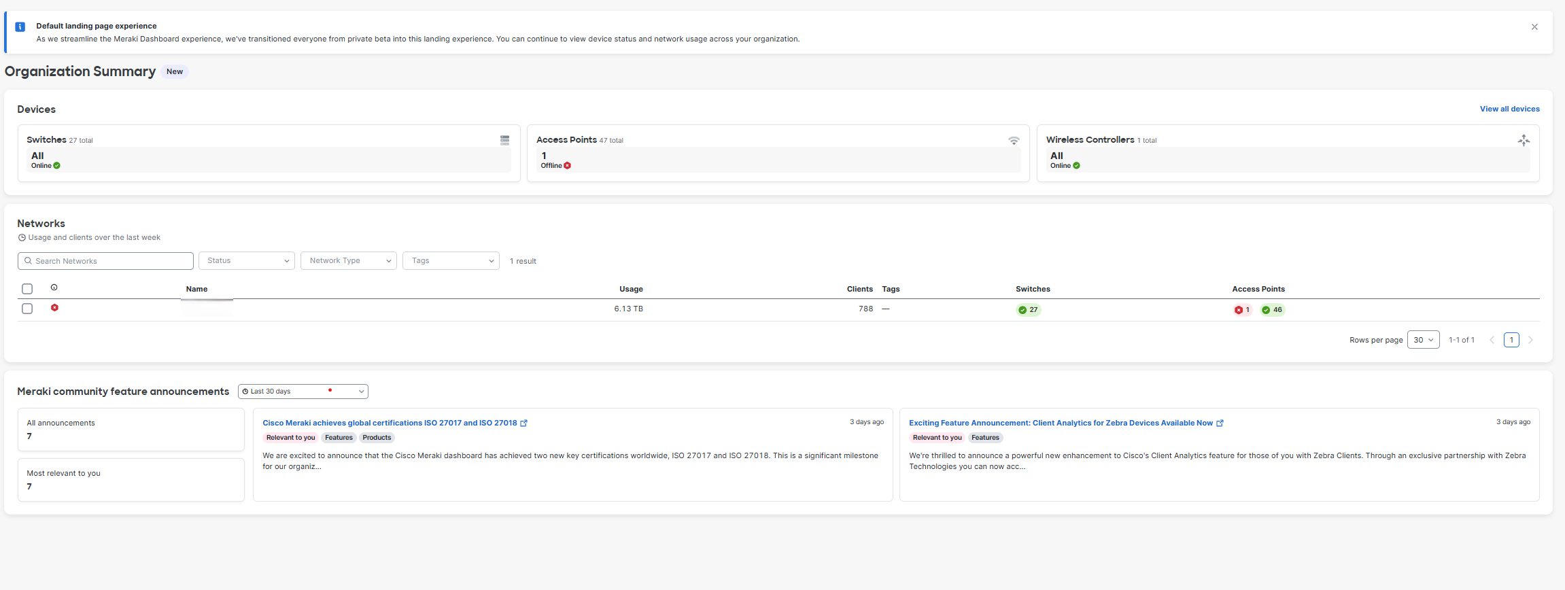1565x590 pixels.
Task: Click the Wi-Fi icon in Access Points card
Action: [x=1014, y=141]
